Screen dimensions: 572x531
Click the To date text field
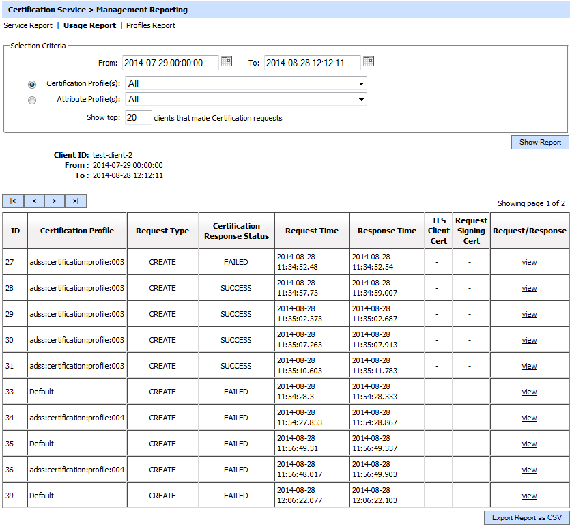312,63
